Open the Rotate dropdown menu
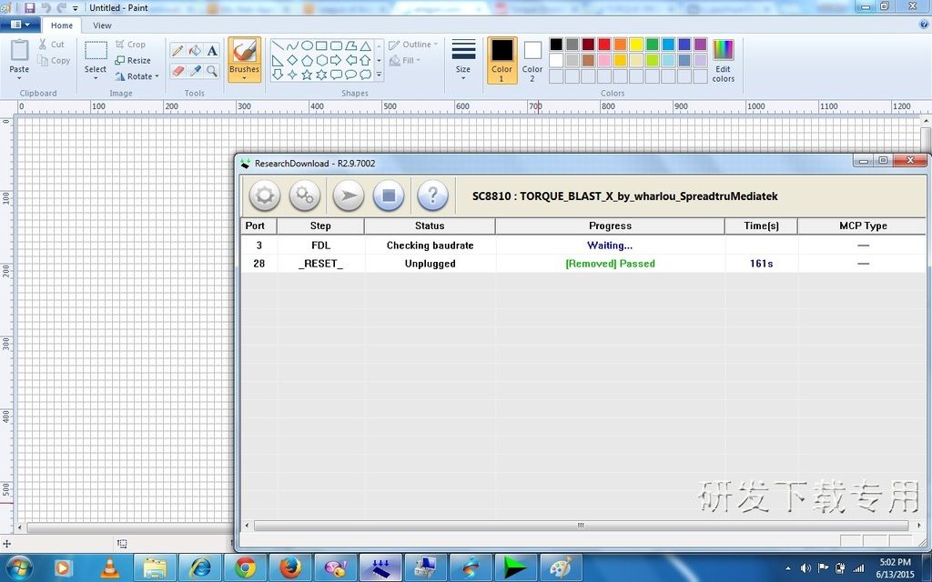The width and height of the screenshot is (932, 582). click(x=137, y=76)
